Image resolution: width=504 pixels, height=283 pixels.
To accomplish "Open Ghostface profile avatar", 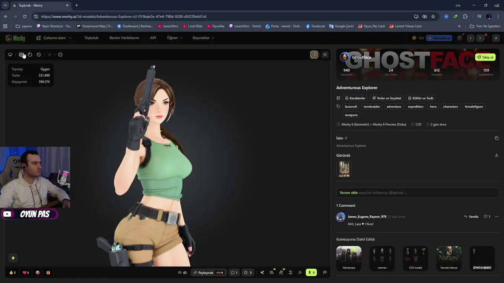I will 345,57.
